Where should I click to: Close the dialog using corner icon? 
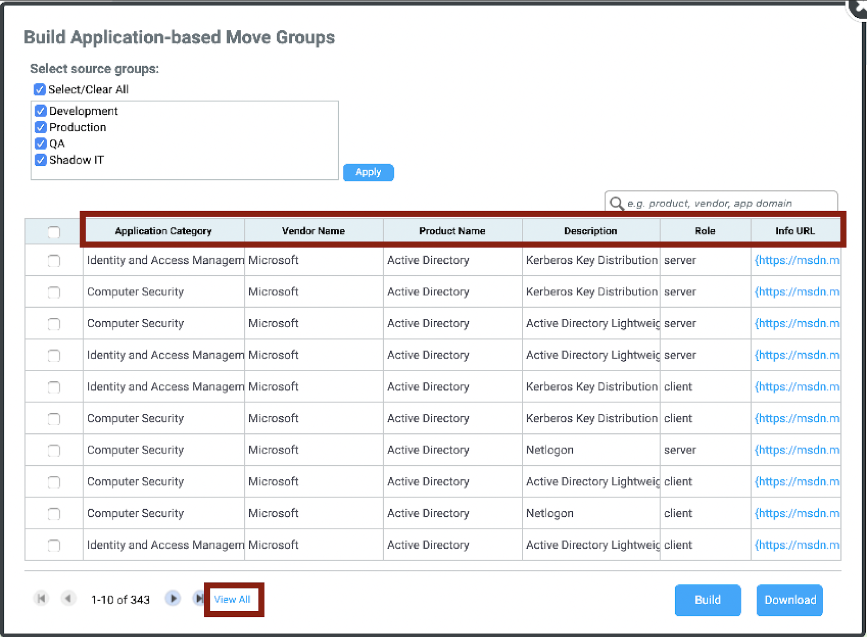click(x=859, y=8)
